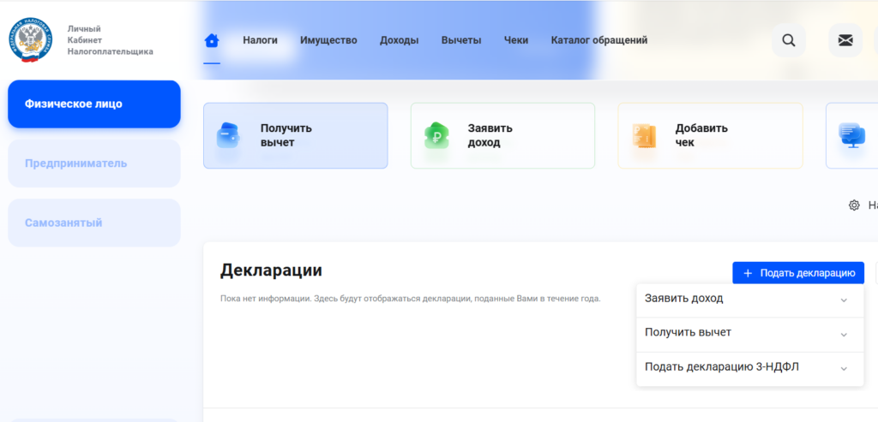The height and width of the screenshot is (422, 878).
Task: Open search with the magnifier icon
Action: coord(788,40)
